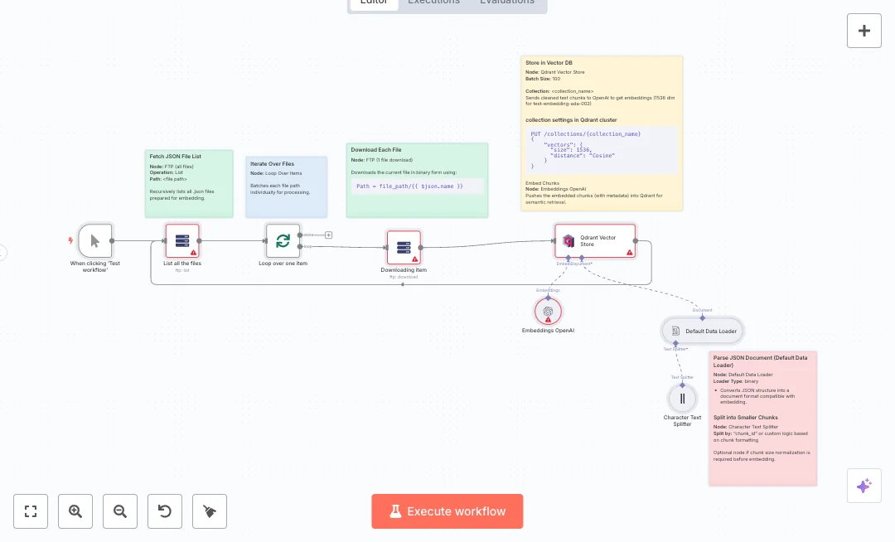Select the Store in Vector DB sticky note

click(x=601, y=133)
